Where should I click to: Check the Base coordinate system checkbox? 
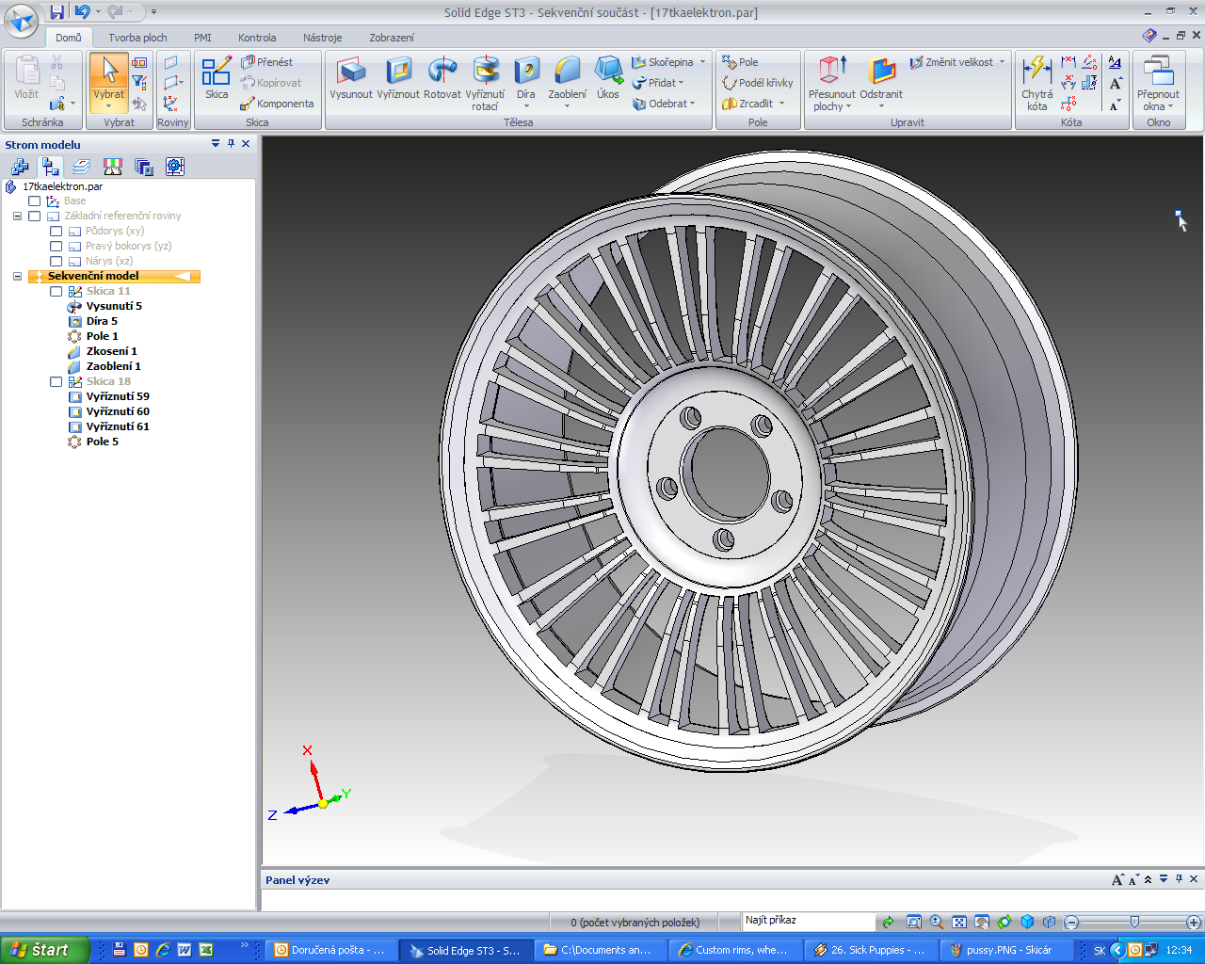coord(35,201)
